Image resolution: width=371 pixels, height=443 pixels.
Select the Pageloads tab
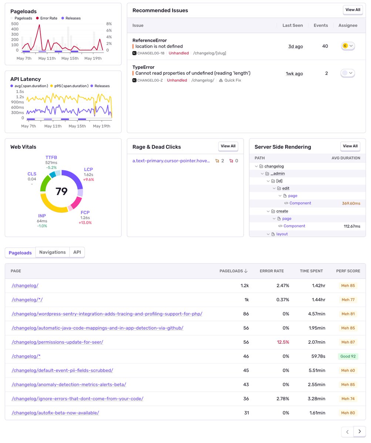pyautogui.click(x=20, y=253)
